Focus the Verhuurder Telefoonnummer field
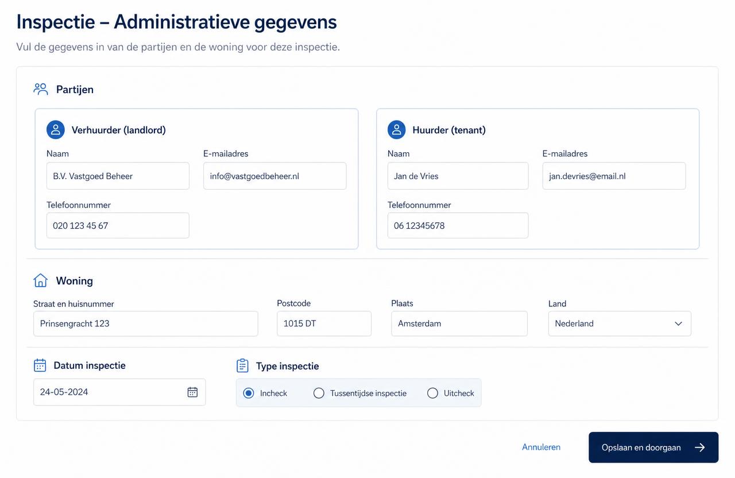 click(x=118, y=225)
